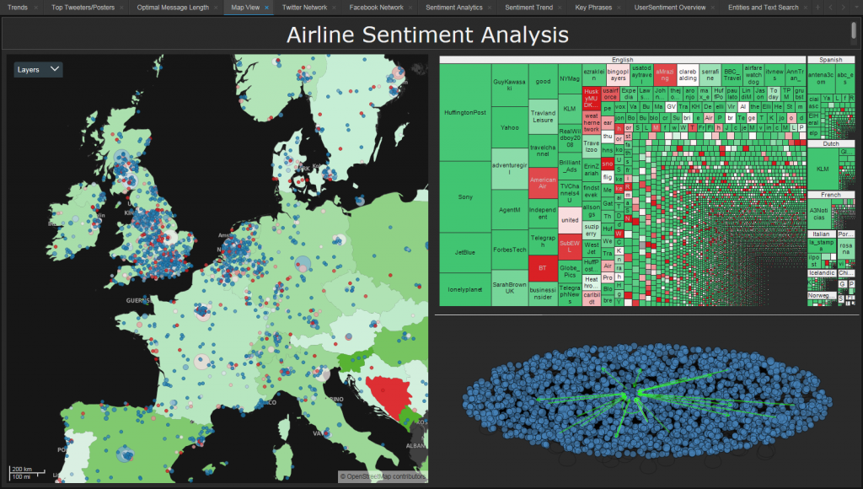Select the HuffingtonPost treemap tile

click(464, 112)
